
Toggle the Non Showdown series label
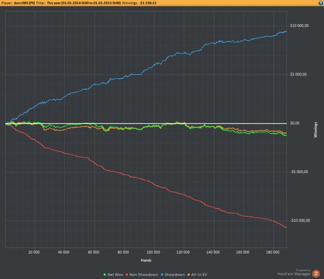click(144, 275)
